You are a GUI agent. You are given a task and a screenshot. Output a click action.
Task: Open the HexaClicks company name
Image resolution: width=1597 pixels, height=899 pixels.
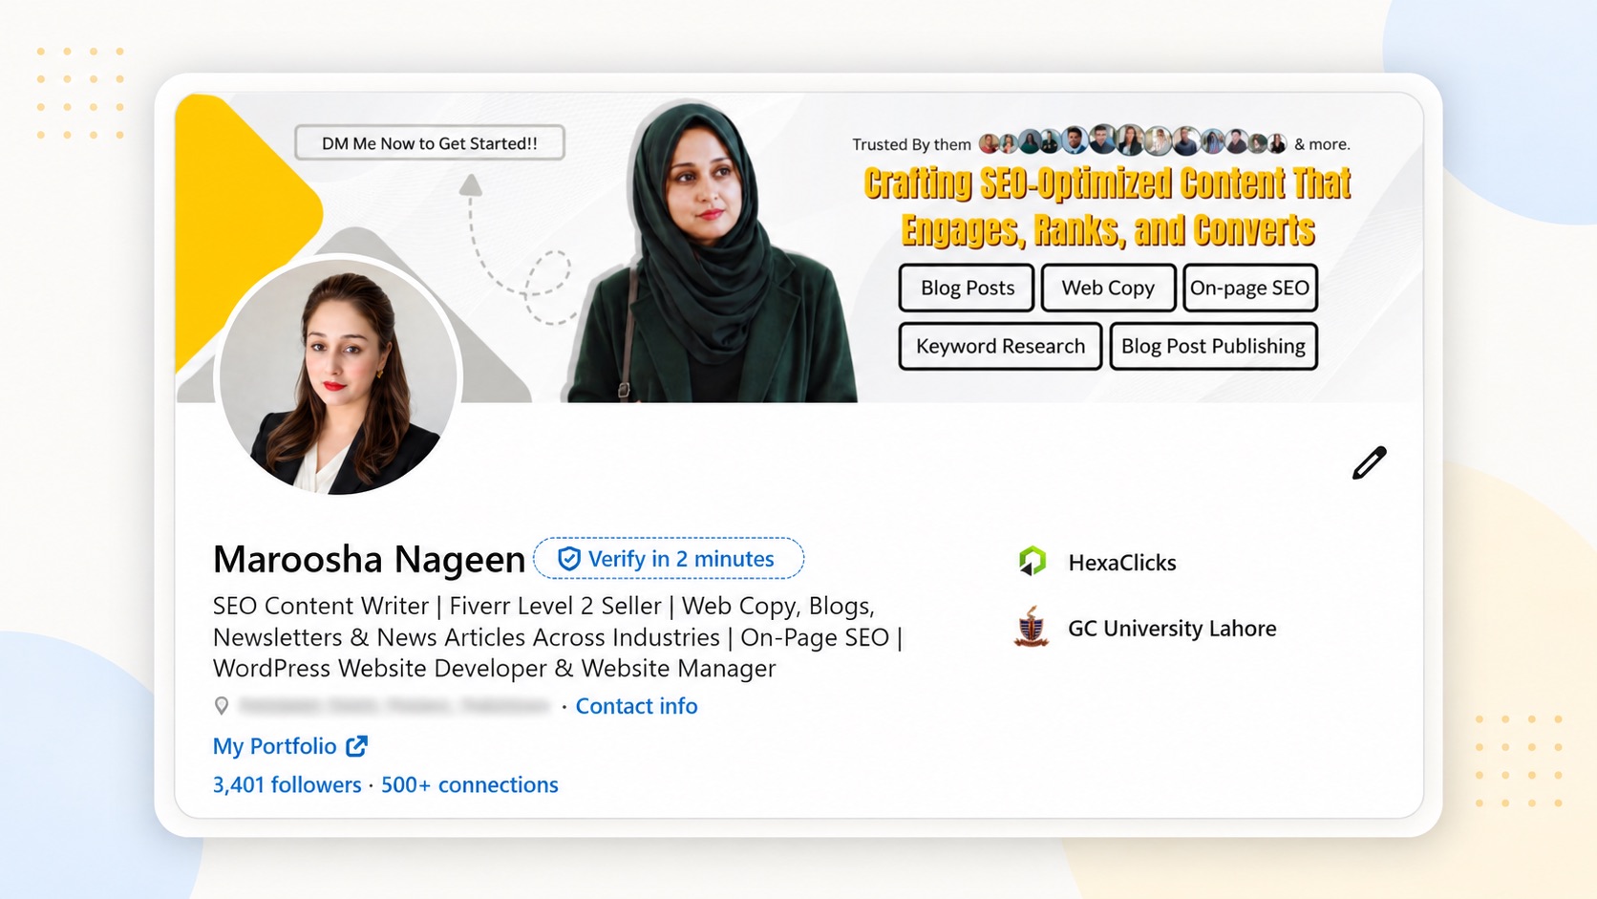pyautogui.click(x=1122, y=563)
